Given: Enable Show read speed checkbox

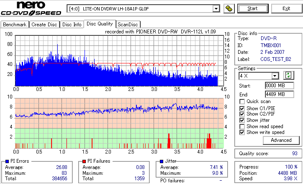Looking at the screenshot, I should [x=242, y=126].
